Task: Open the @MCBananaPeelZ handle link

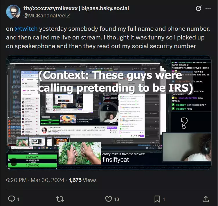Action: point(47,16)
